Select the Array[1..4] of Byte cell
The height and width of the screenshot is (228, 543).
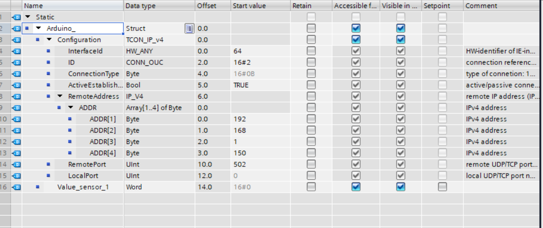coord(159,108)
